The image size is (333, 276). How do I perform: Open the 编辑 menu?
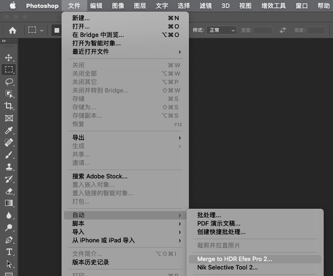pos(96,6)
